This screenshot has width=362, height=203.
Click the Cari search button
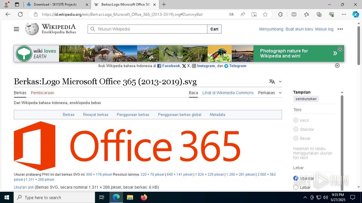pos(214,29)
